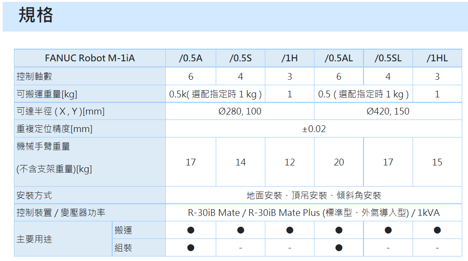Select payload value 1 under /1HL
This screenshot has height=261, width=468.
pos(437,94)
